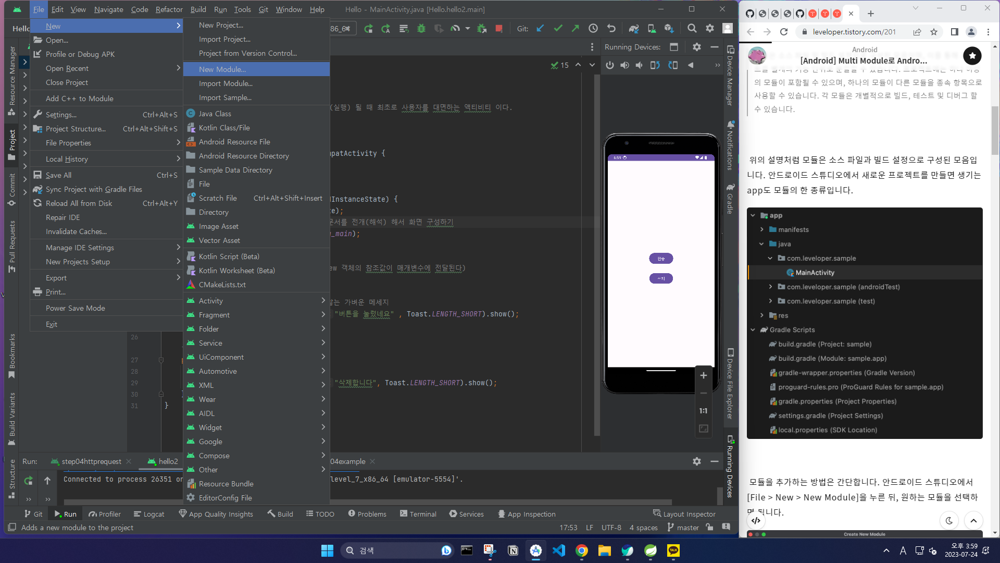
Task: Expand the Fragment submenu
Action: [256, 315]
